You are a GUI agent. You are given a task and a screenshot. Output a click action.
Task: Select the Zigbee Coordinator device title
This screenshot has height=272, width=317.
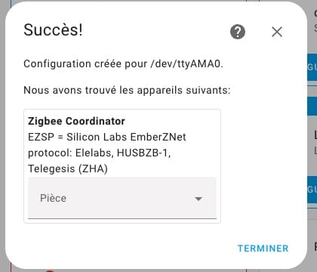[76, 121]
